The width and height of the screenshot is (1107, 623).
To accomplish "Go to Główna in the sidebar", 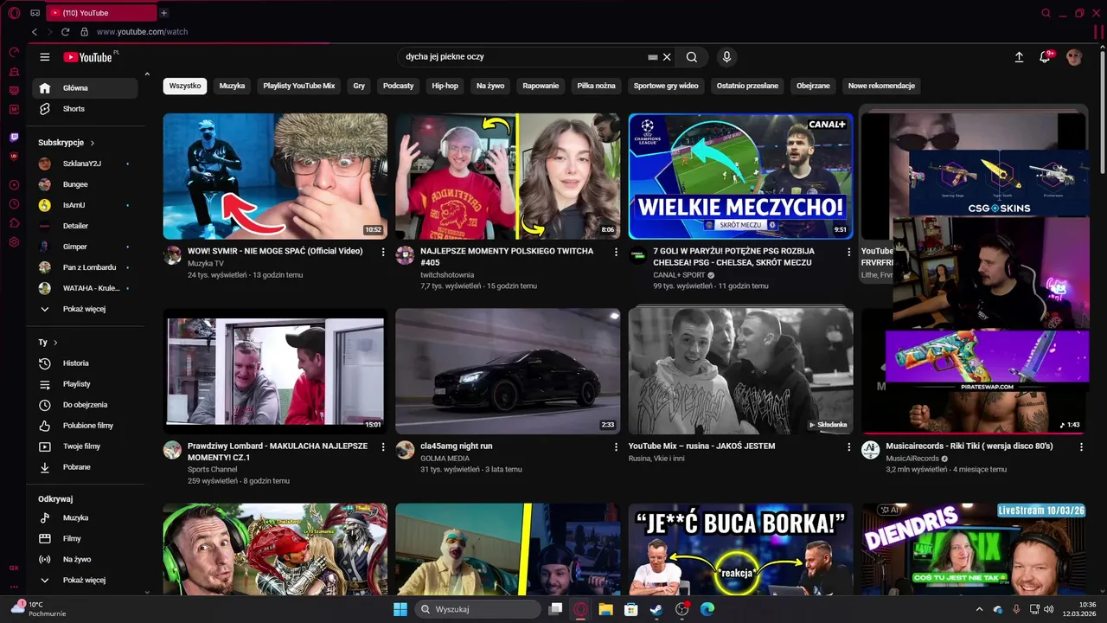I will pos(85,88).
